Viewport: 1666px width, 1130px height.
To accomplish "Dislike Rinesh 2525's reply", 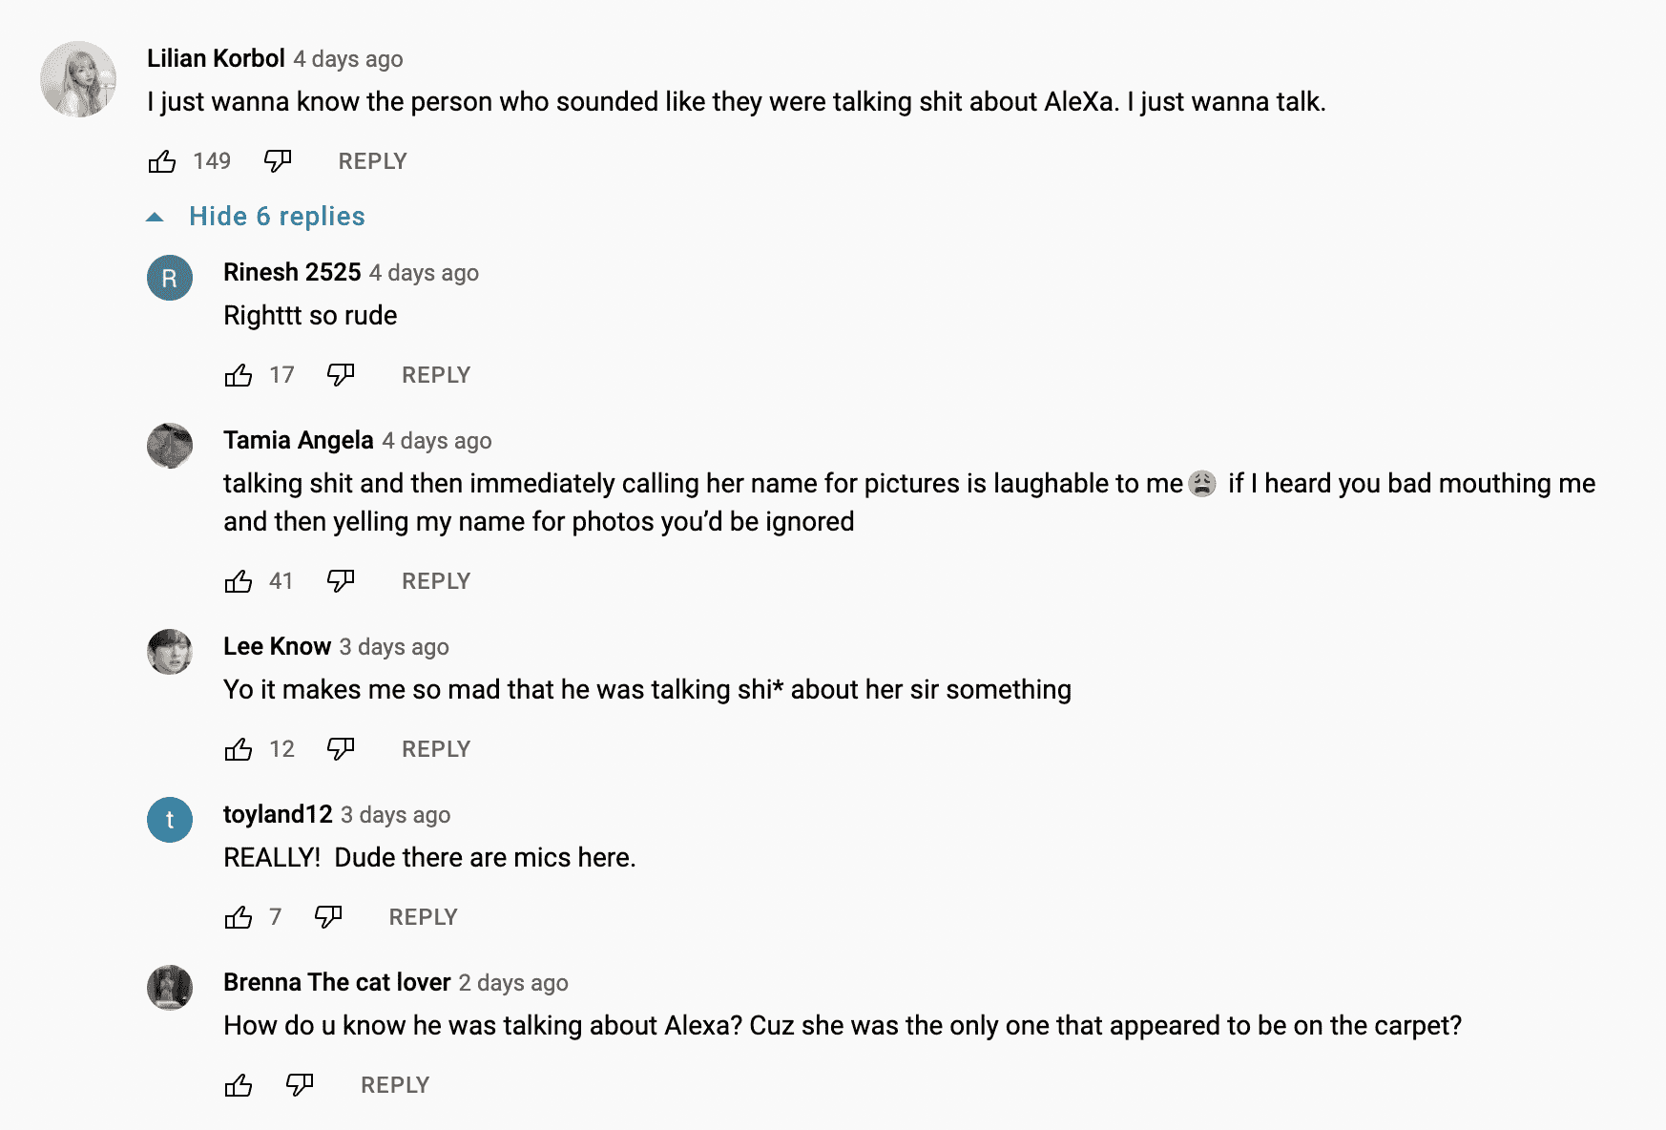I will point(341,375).
